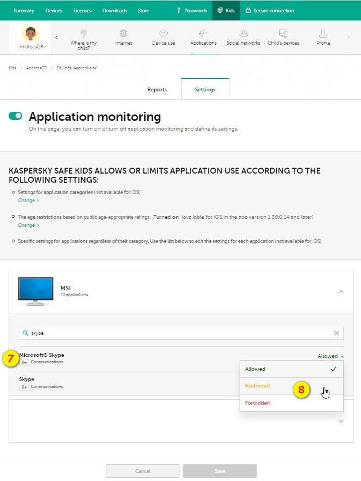Click the magnifier icon in search box
Viewport: 361px width, 481px height.
click(x=26, y=333)
